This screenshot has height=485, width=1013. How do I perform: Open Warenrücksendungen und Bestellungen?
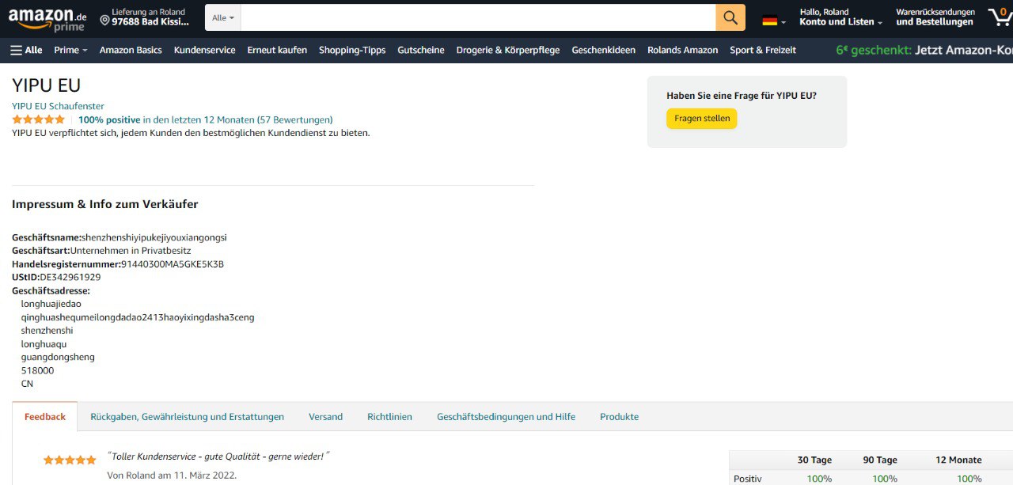tap(935, 17)
